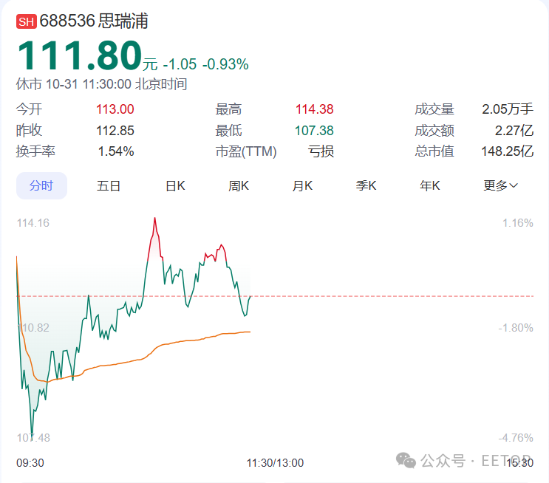Click the turnover rate 1.54%
Screen dimensions: 549x483
(116, 151)
